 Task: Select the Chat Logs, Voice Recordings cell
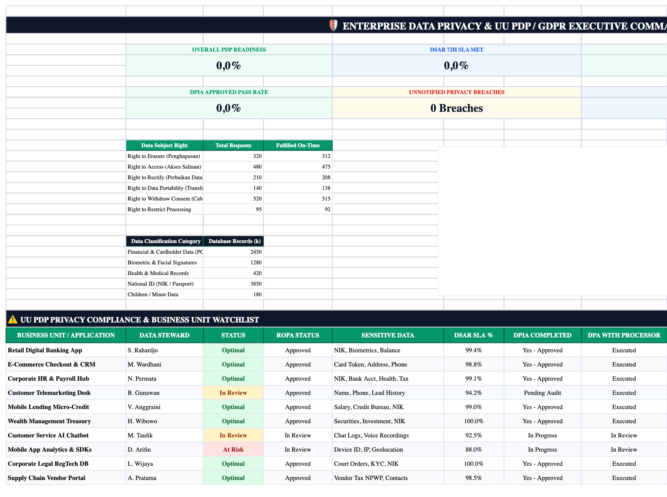[388, 435]
